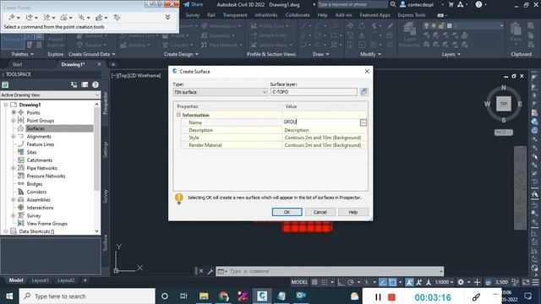The image size is (541, 304).
Task: Toggle the MODEL space status bar button
Action: click(299, 282)
